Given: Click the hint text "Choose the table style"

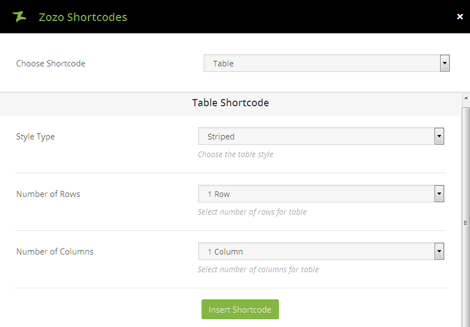Looking at the screenshot, I should pos(235,154).
